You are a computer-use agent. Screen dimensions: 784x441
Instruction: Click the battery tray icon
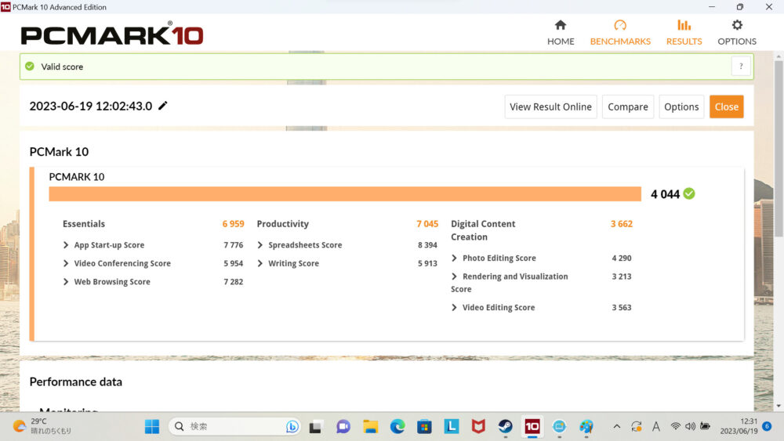(x=705, y=427)
